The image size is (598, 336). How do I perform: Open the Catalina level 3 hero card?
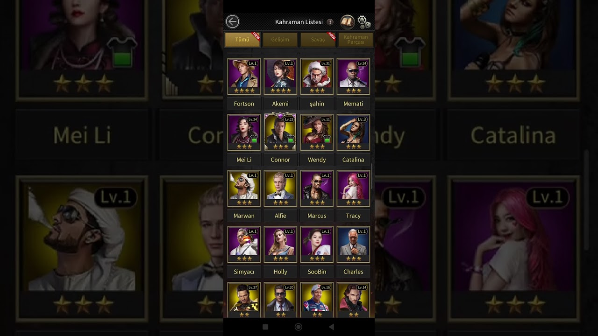click(x=353, y=133)
